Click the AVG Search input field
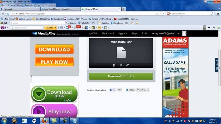The image size is (221, 124). click(38, 23)
